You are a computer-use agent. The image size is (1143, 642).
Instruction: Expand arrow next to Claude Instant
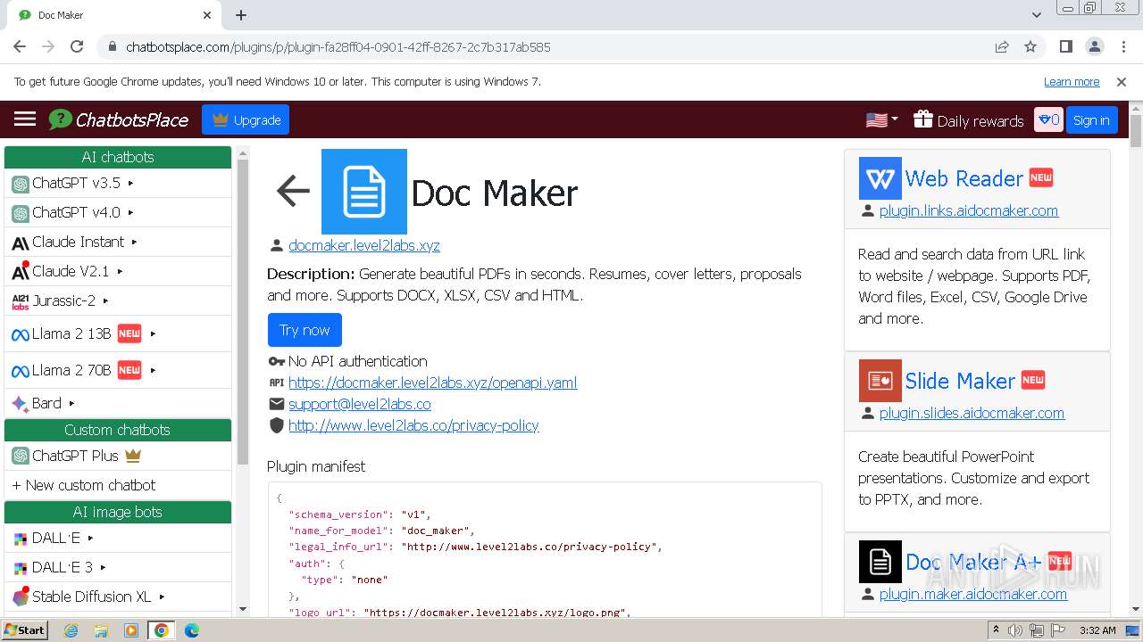(135, 242)
